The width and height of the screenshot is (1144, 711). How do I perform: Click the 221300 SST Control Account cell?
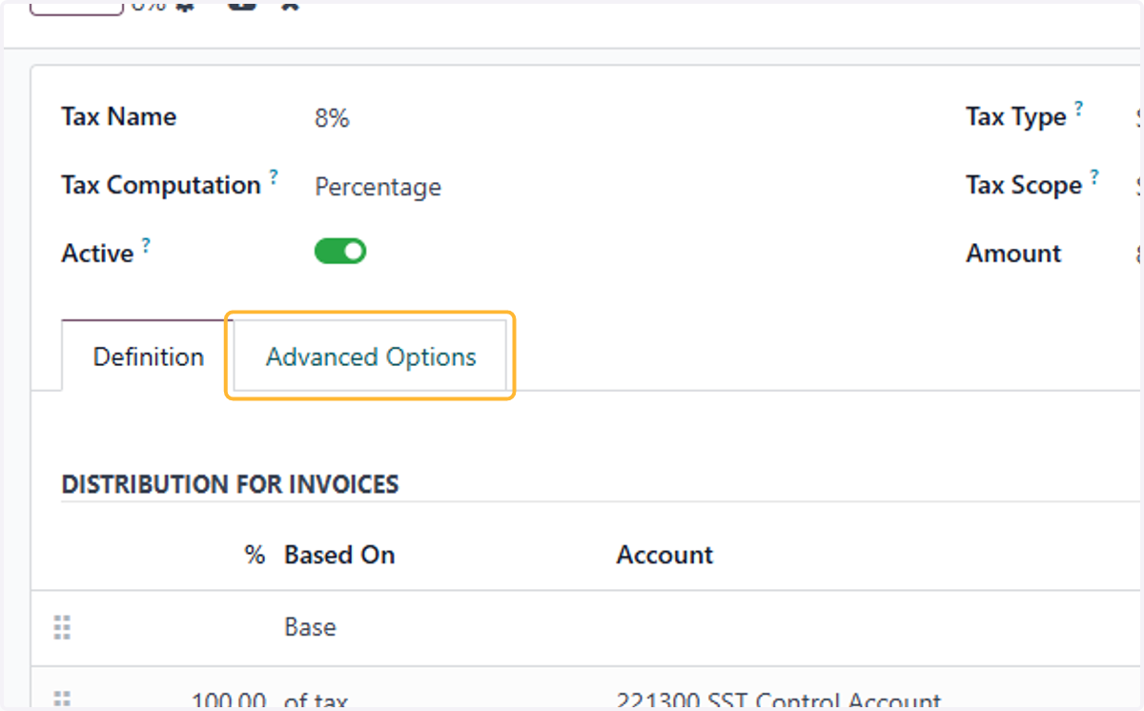point(779,701)
